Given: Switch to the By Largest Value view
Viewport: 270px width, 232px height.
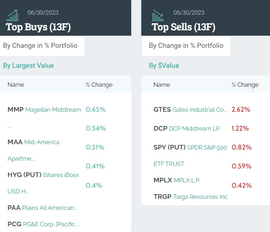Looking at the screenshot, I should [29, 65].
